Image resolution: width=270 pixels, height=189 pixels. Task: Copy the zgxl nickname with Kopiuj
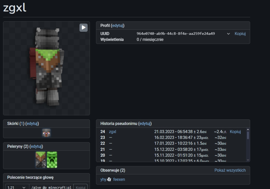tap(235, 132)
